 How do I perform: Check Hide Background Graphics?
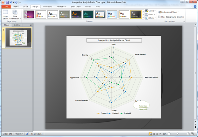(x=159, y=17)
